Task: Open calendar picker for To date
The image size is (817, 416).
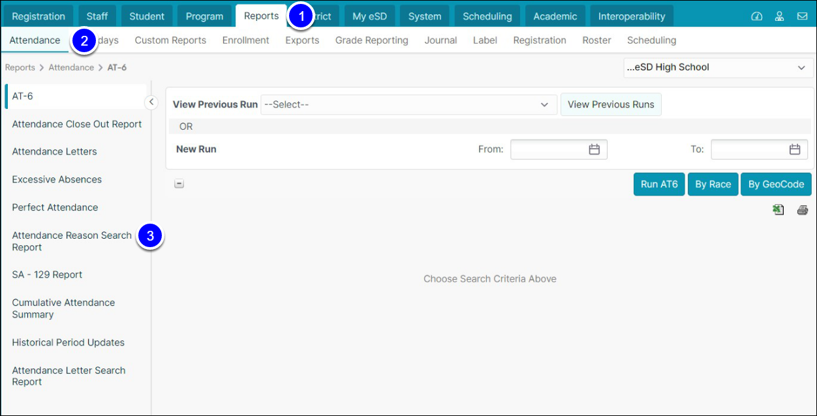Action: point(794,149)
